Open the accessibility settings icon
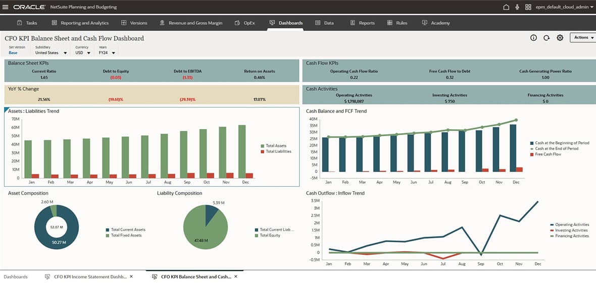596x284 pixels. pyautogui.click(x=517, y=7)
